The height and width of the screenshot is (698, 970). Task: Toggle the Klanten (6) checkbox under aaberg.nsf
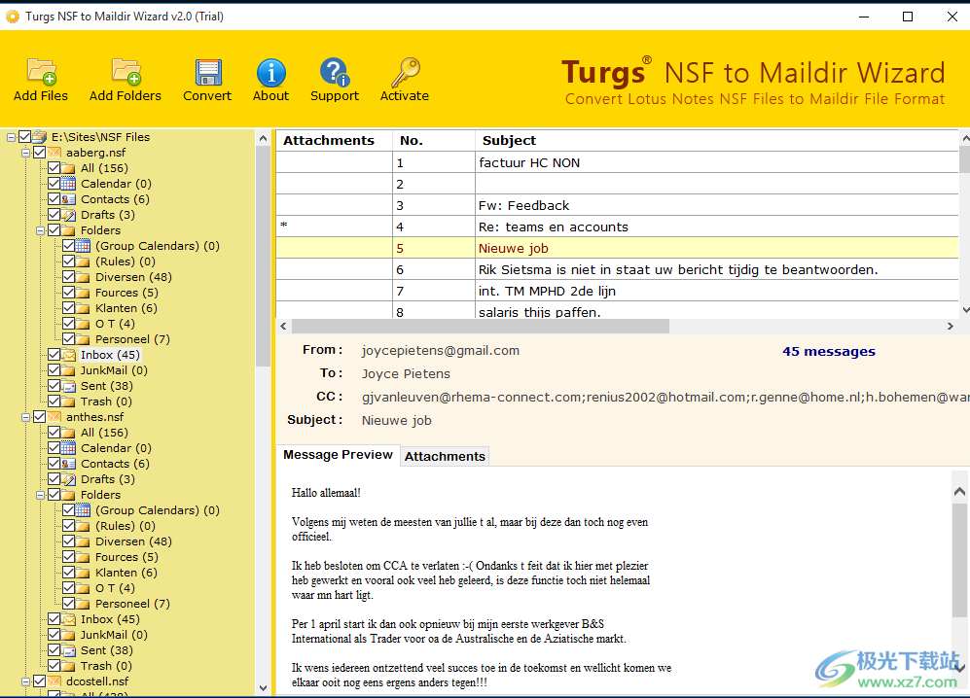(x=69, y=308)
